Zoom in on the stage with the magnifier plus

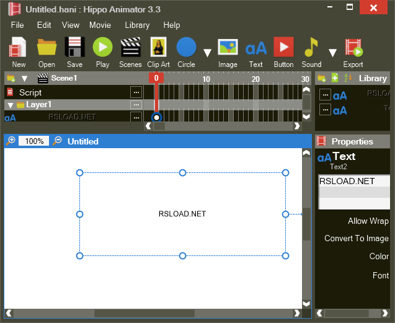coord(11,141)
